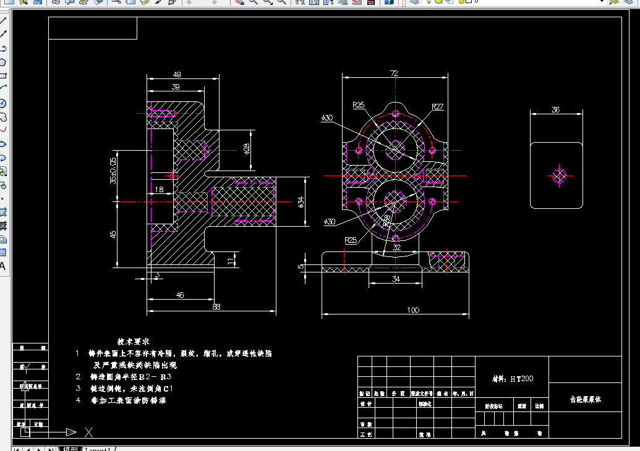Start the Multiline Text tool (A icon)
640x451 pixels.
coord(3,267)
